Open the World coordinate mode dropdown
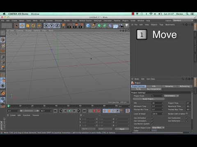The image size is (197, 147). [x=88, y=129]
